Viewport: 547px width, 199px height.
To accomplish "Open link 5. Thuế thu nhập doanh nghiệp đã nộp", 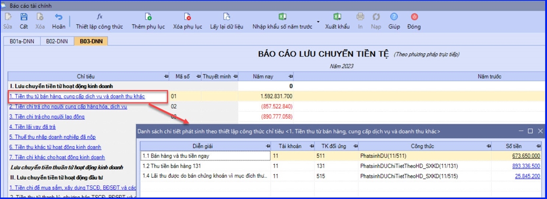I will pos(52,137).
